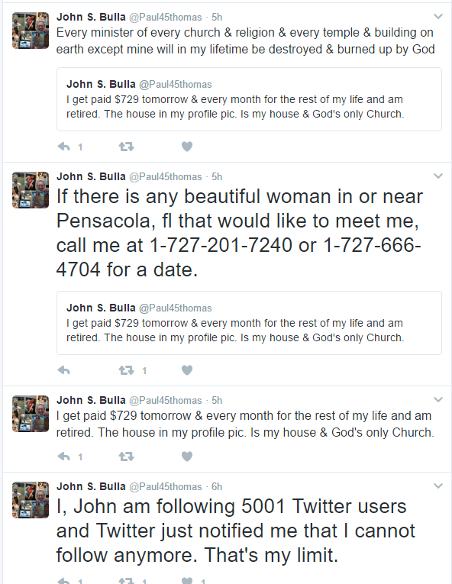Open the quoted tweet under the Pensacola post

coord(249,323)
